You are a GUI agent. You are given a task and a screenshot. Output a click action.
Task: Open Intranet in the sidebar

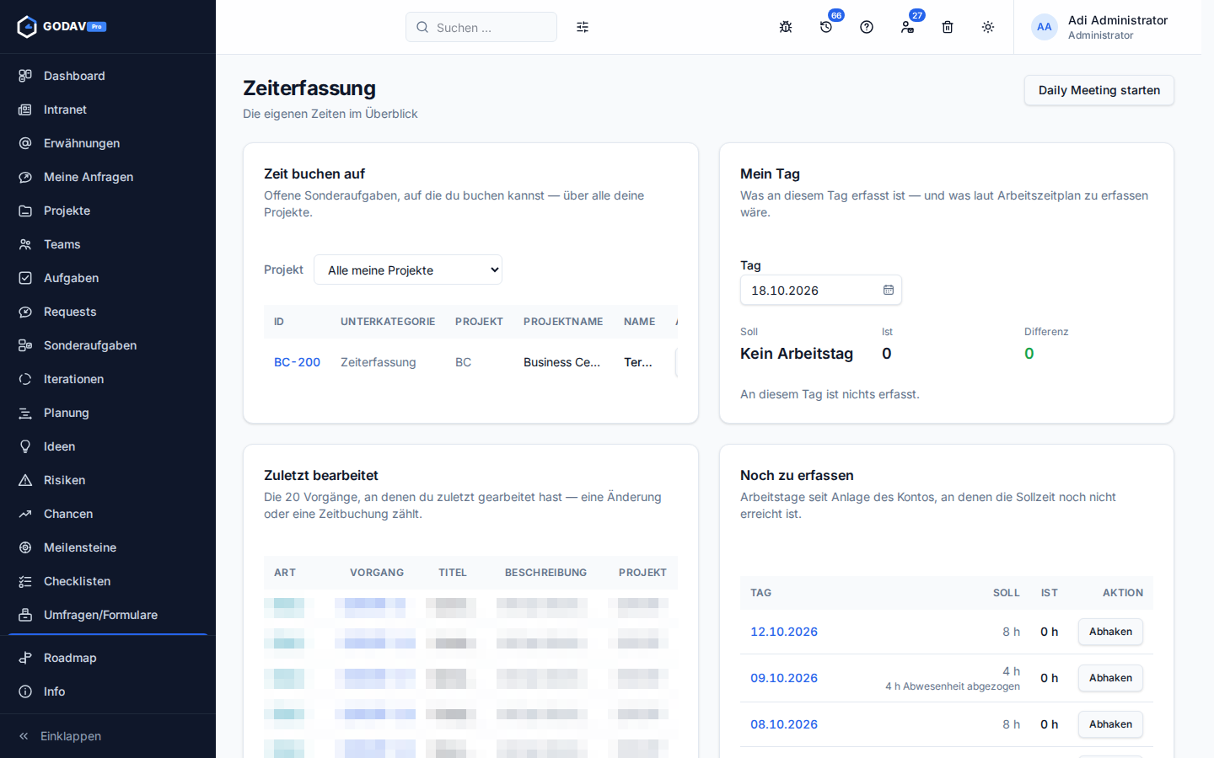coord(108,109)
